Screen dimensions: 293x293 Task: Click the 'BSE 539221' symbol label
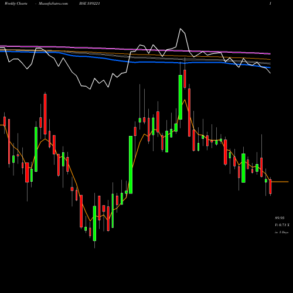coord(90,4)
